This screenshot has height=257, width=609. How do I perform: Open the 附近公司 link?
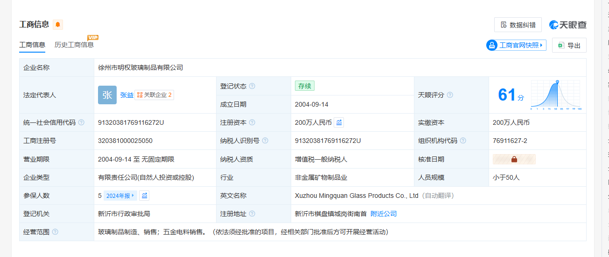(x=384, y=214)
